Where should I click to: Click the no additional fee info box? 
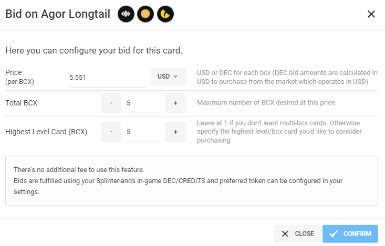click(192, 180)
